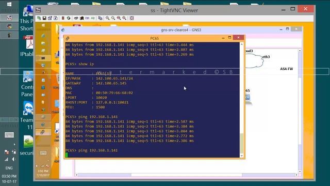This screenshot has width=330, height=186.
Task: Click the MAC 00:50:79:66:68:02 line
Action: [x=99, y=93]
